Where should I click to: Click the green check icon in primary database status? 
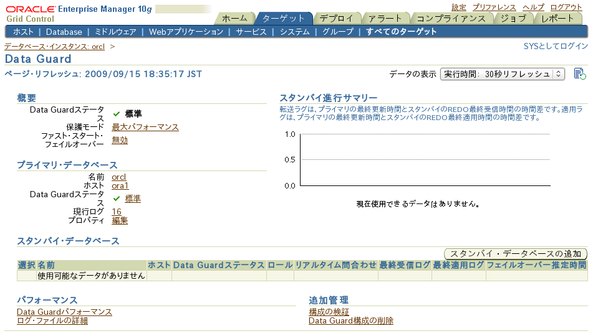[x=117, y=198]
